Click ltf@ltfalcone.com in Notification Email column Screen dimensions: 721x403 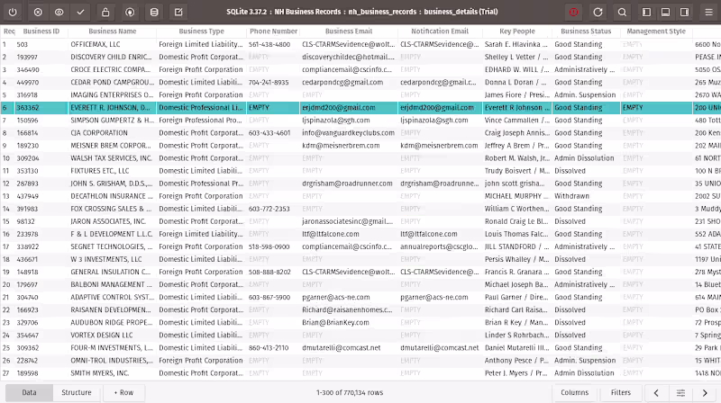click(440, 234)
